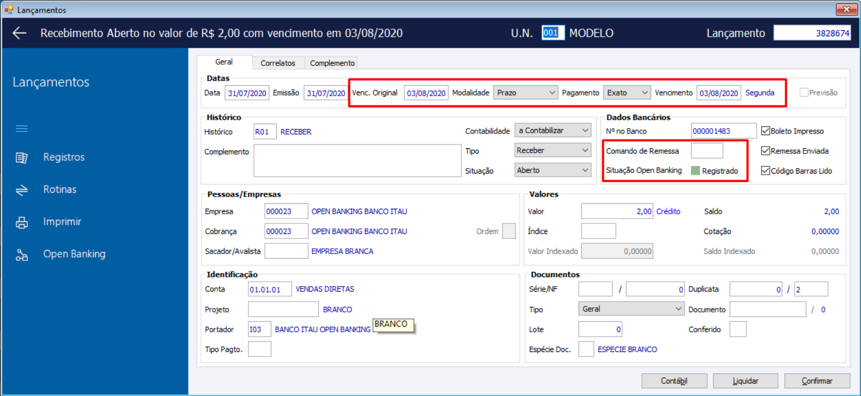The height and width of the screenshot is (396, 861).
Task: Click the Projeto field
Action: click(x=284, y=309)
